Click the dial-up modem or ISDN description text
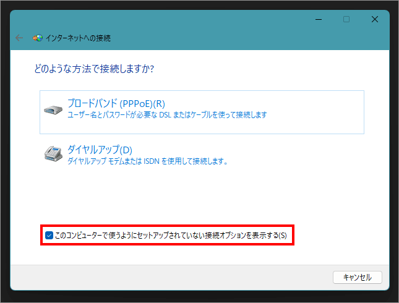399x303 pixels. (147, 161)
